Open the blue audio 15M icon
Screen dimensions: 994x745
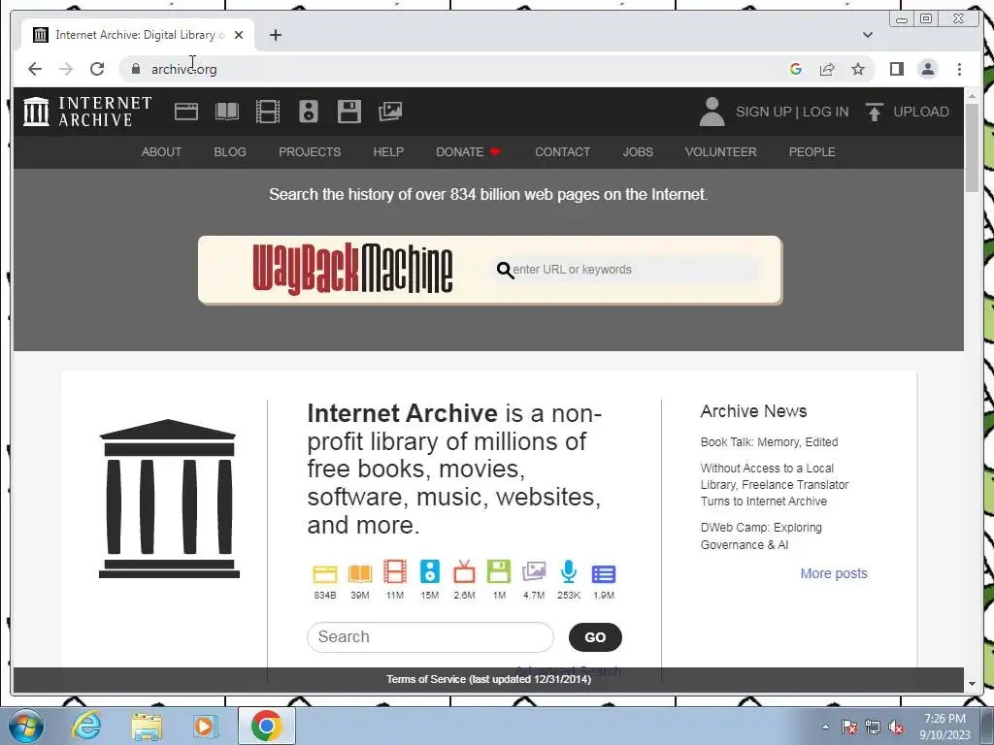click(x=430, y=571)
